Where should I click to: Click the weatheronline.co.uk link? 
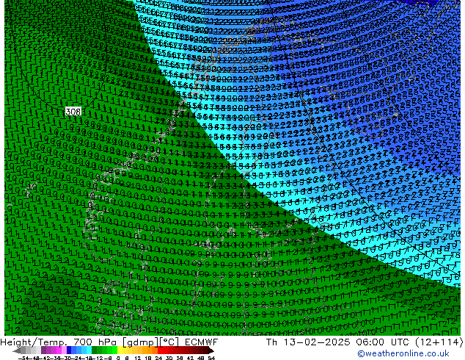click(403, 353)
